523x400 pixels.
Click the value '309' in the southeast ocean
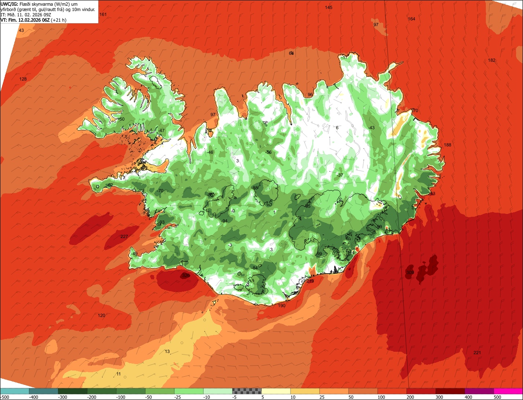coord(410,272)
